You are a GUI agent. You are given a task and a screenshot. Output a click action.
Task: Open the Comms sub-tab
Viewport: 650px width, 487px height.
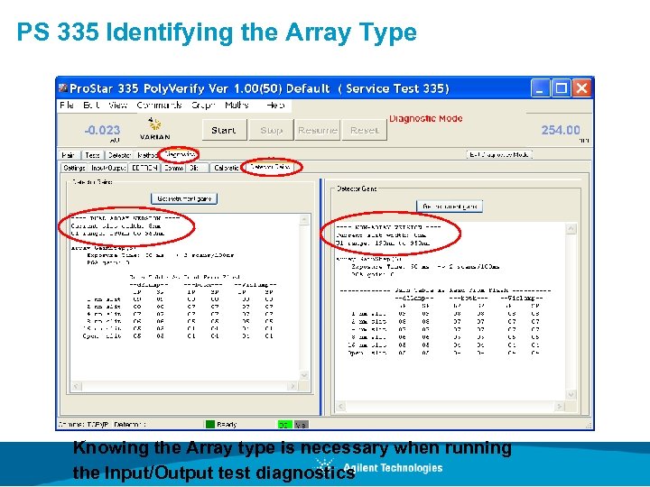[x=173, y=168]
